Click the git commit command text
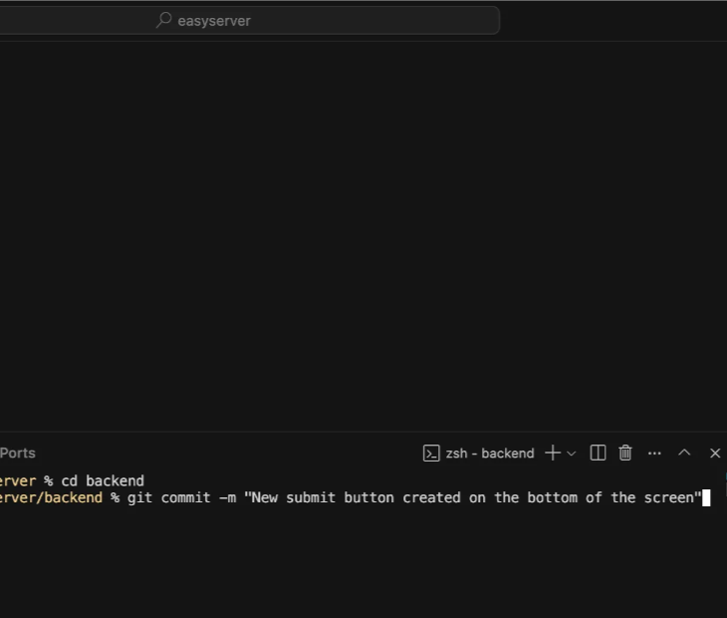Screen dimensions: 727x618 pyautogui.click(x=414, y=497)
